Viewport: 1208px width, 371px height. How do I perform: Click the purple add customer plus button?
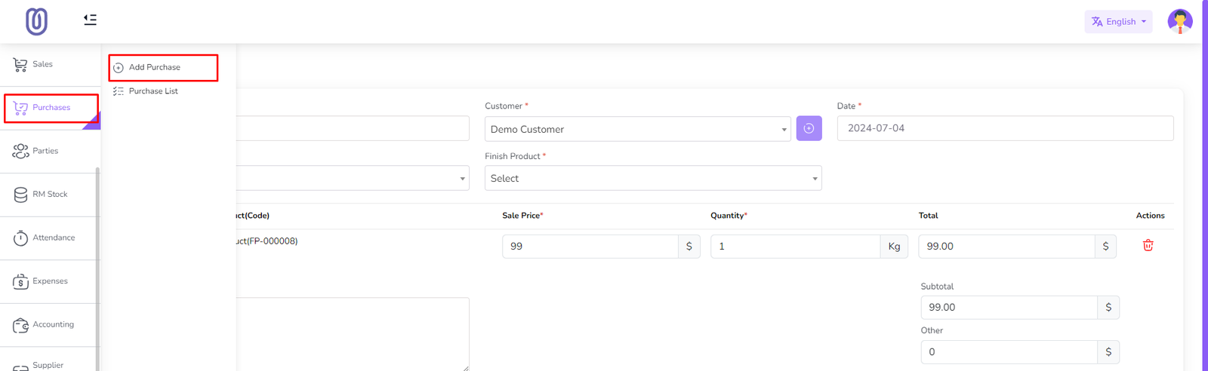809,129
